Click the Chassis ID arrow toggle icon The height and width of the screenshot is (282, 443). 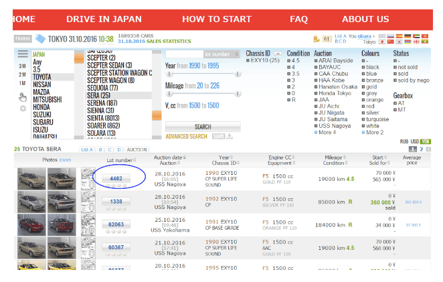pyautogui.click(x=278, y=54)
